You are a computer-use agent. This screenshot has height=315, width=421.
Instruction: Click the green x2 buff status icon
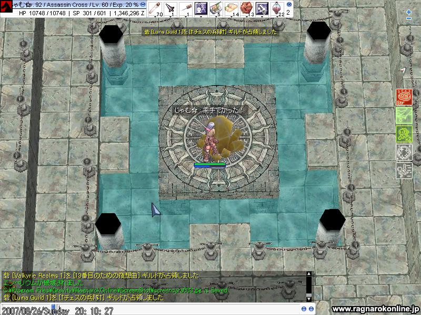point(404,134)
